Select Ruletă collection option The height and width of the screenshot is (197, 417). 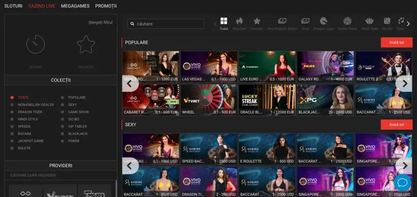coord(24,148)
